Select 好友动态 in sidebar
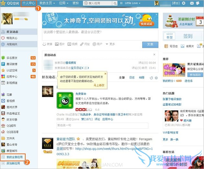The image size is (204, 169). click(x=19, y=32)
